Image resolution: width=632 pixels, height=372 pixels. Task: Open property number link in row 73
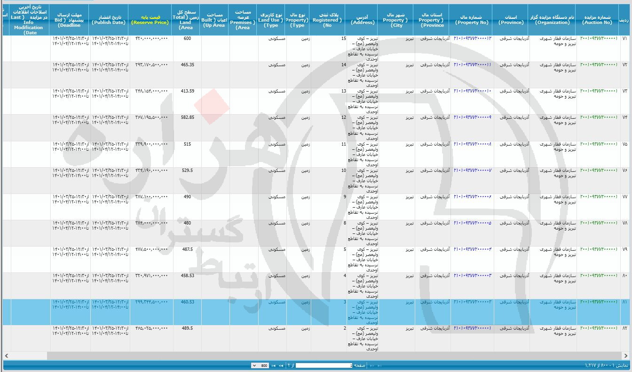(x=472, y=91)
